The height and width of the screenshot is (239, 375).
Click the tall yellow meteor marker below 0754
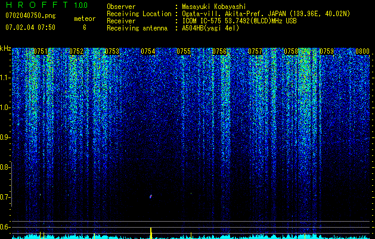(151, 233)
